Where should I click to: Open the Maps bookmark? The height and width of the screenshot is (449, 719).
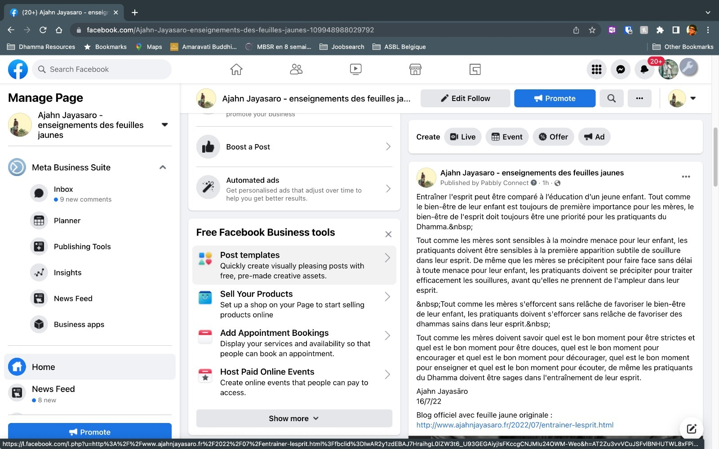tap(149, 47)
